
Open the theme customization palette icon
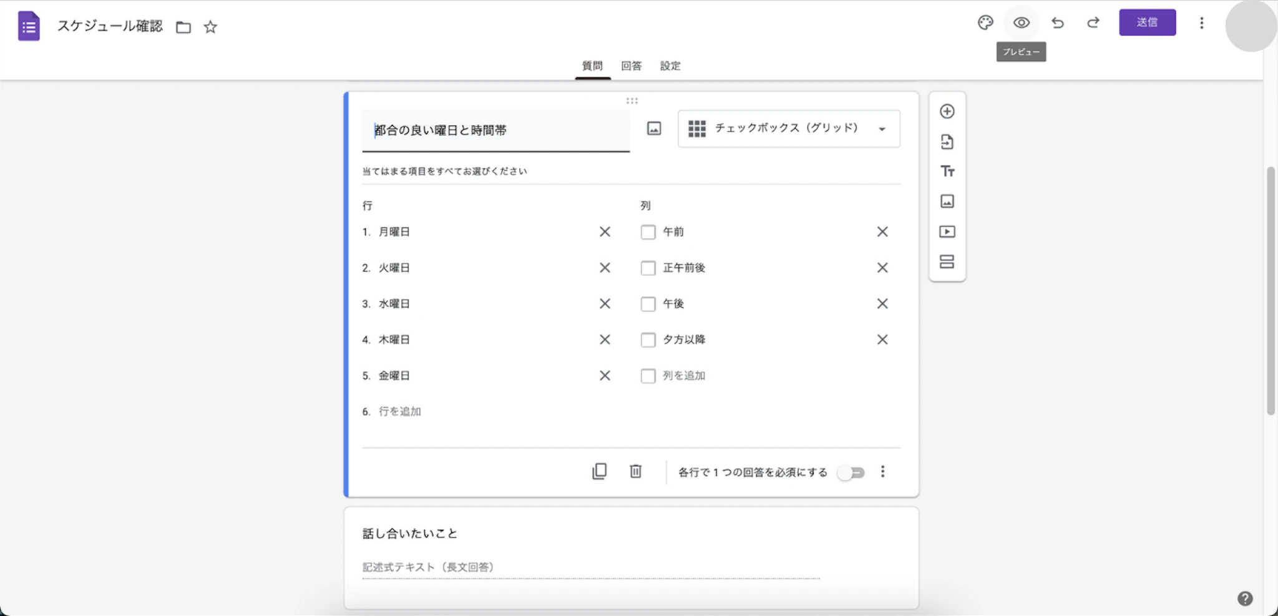(x=985, y=22)
